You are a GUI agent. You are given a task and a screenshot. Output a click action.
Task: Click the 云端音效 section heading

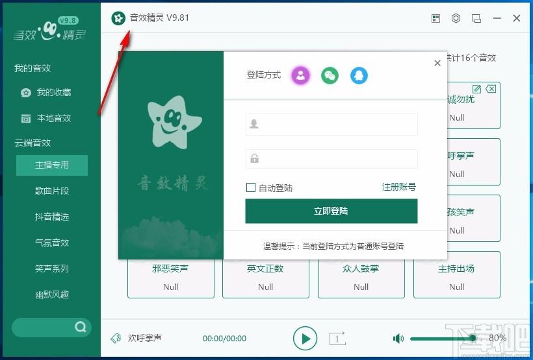click(x=32, y=143)
